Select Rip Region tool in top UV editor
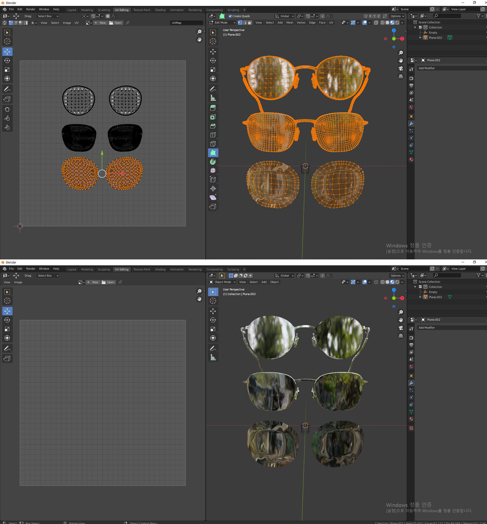487x524 pixels. tap(7, 99)
